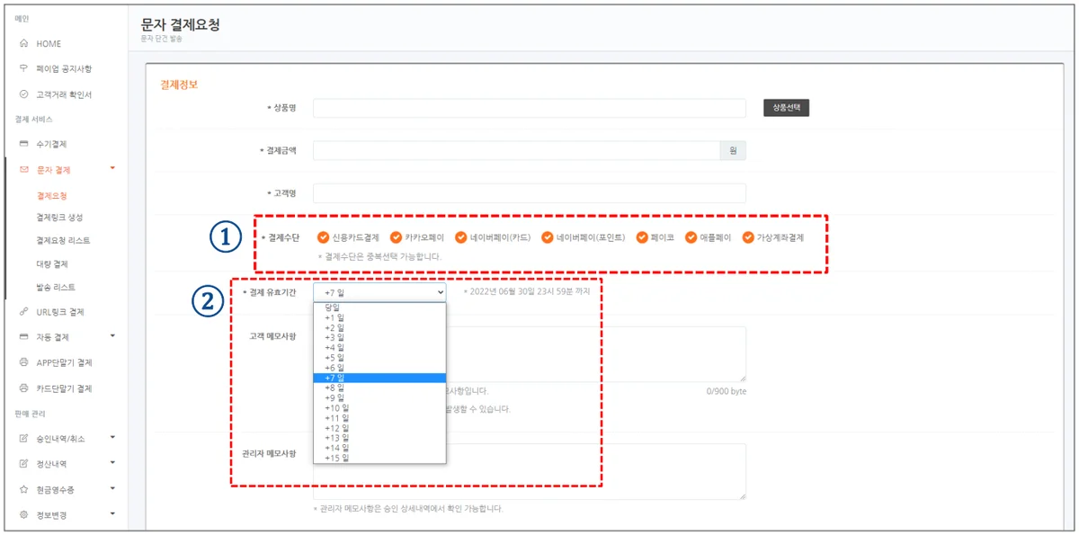Choose +14 일 in the validity list

coord(379,448)
